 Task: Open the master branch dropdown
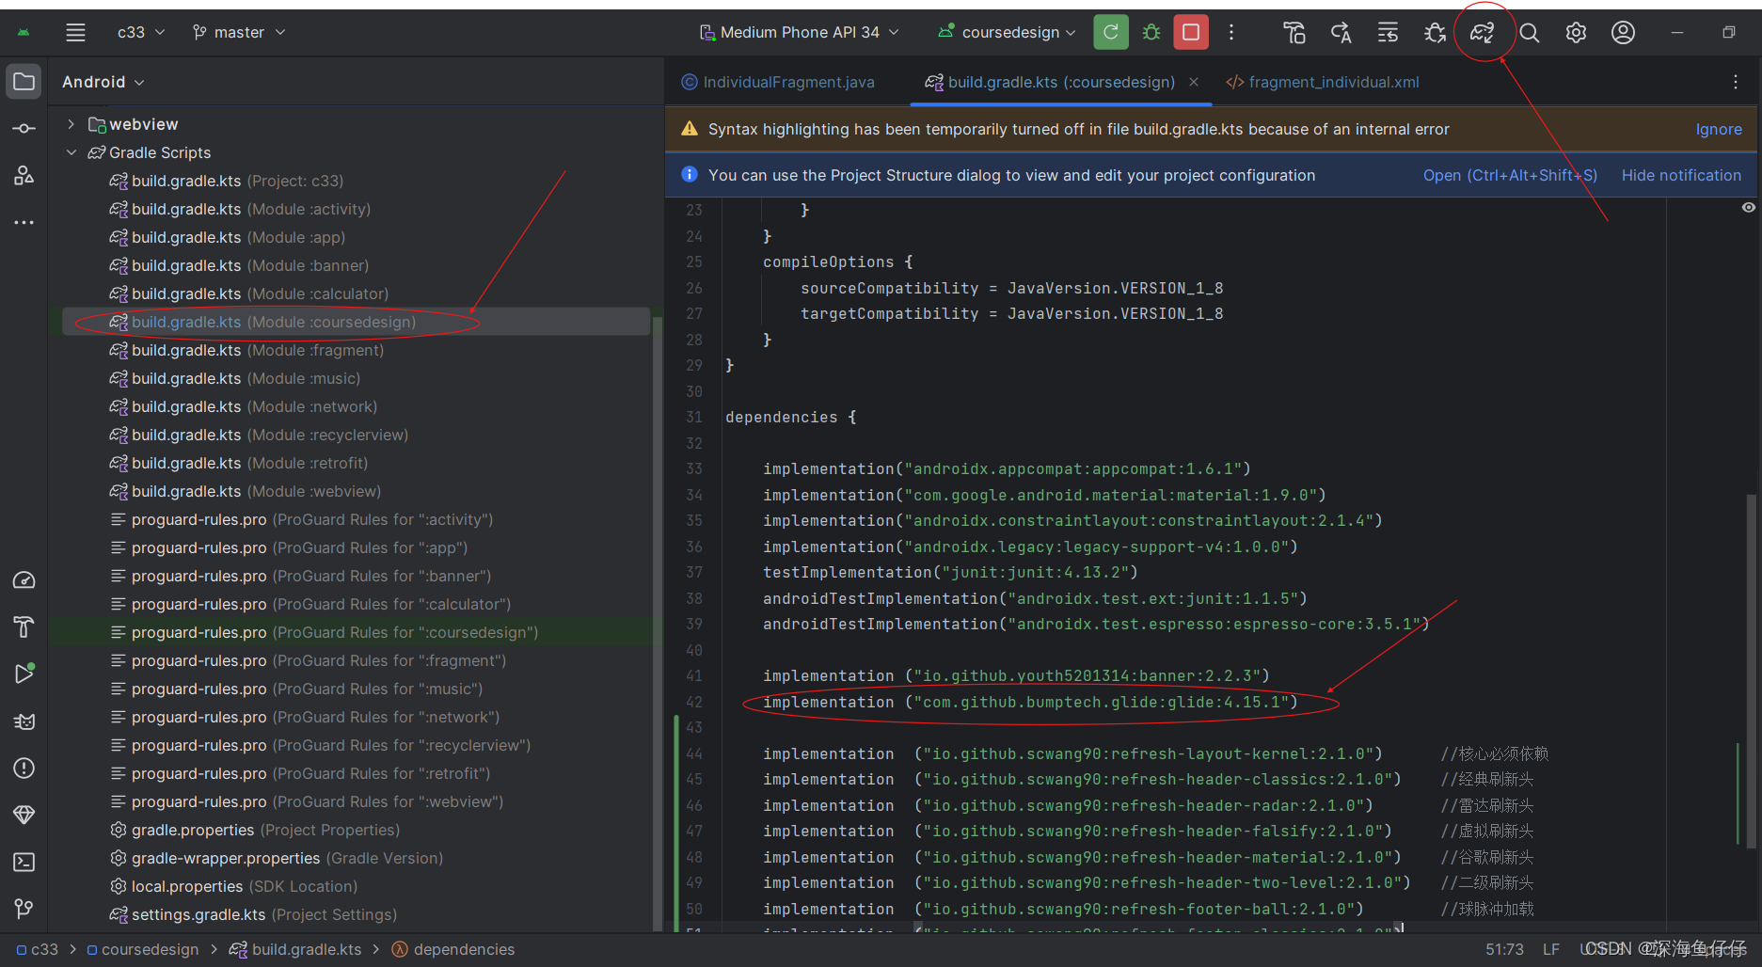pyautogui.click(x=238, y=31)
